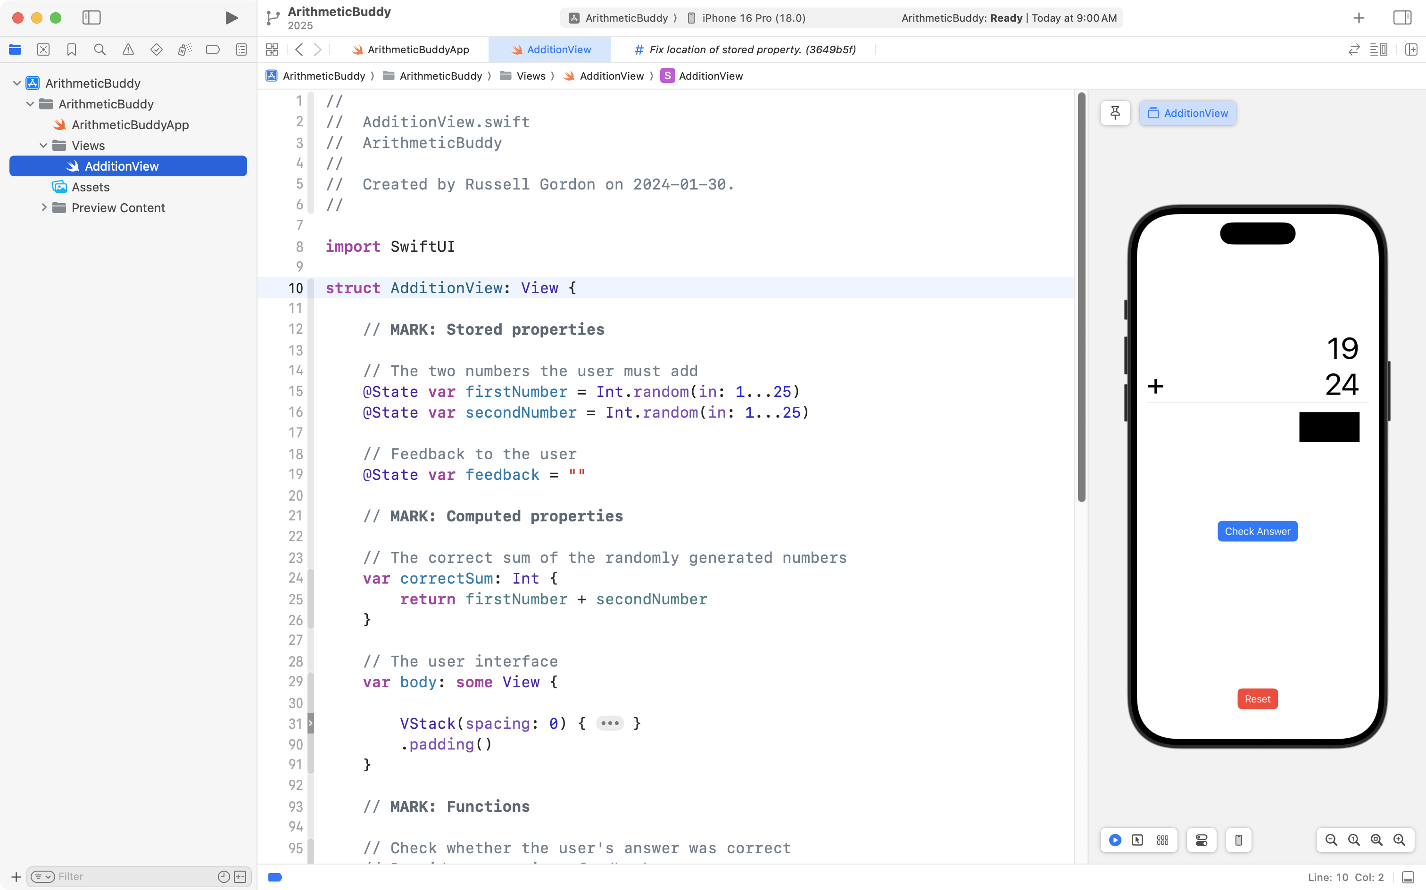Toggle the right inspector panel
Image resolution: width=1426 pixels, height=890 pixels.
[x=1402, y=17]
